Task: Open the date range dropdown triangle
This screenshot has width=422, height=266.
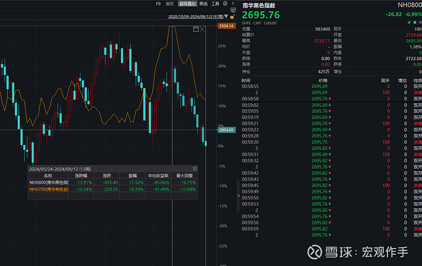Action: pyautogui.click(x=226, y=17)
